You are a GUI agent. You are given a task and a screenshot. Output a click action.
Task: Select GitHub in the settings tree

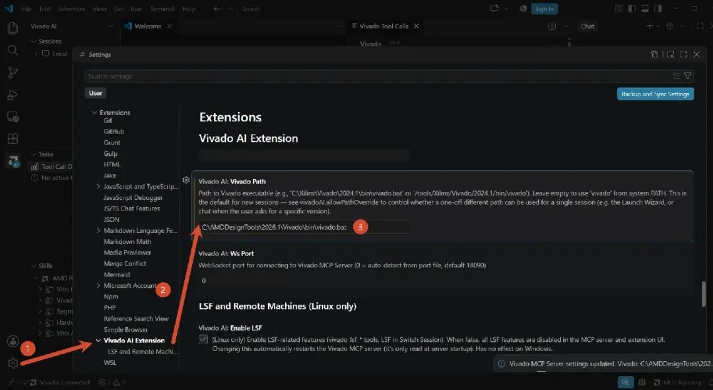point(114,131)
